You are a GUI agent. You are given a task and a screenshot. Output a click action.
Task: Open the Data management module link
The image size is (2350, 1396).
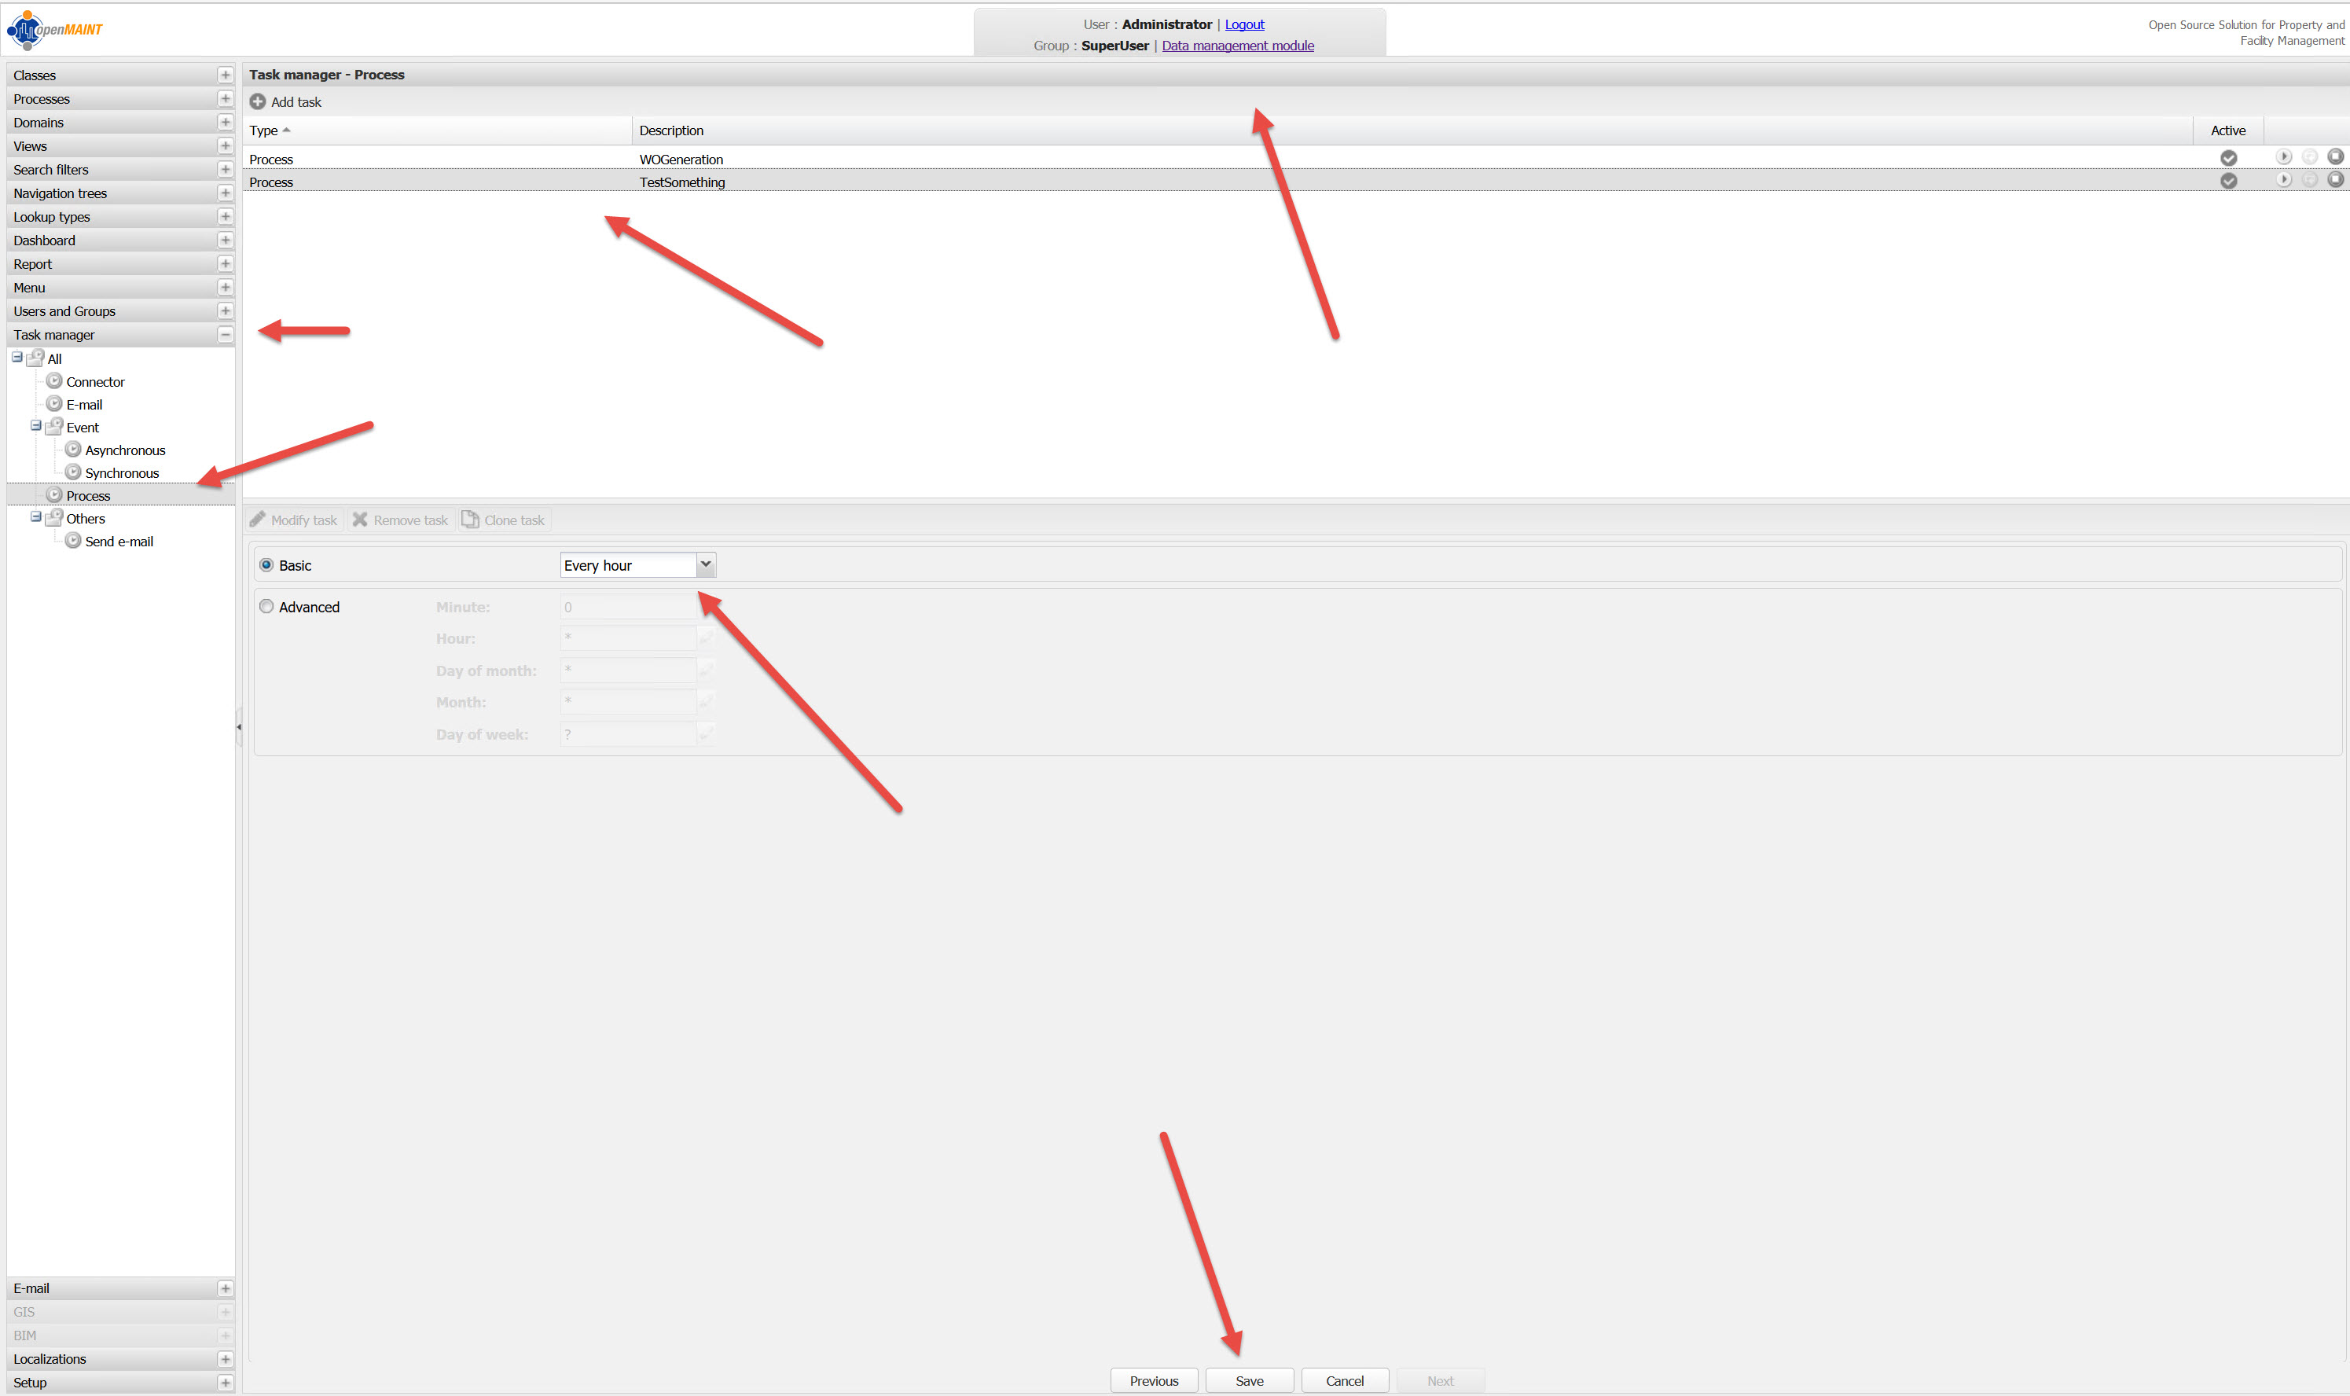point(1236,45)
